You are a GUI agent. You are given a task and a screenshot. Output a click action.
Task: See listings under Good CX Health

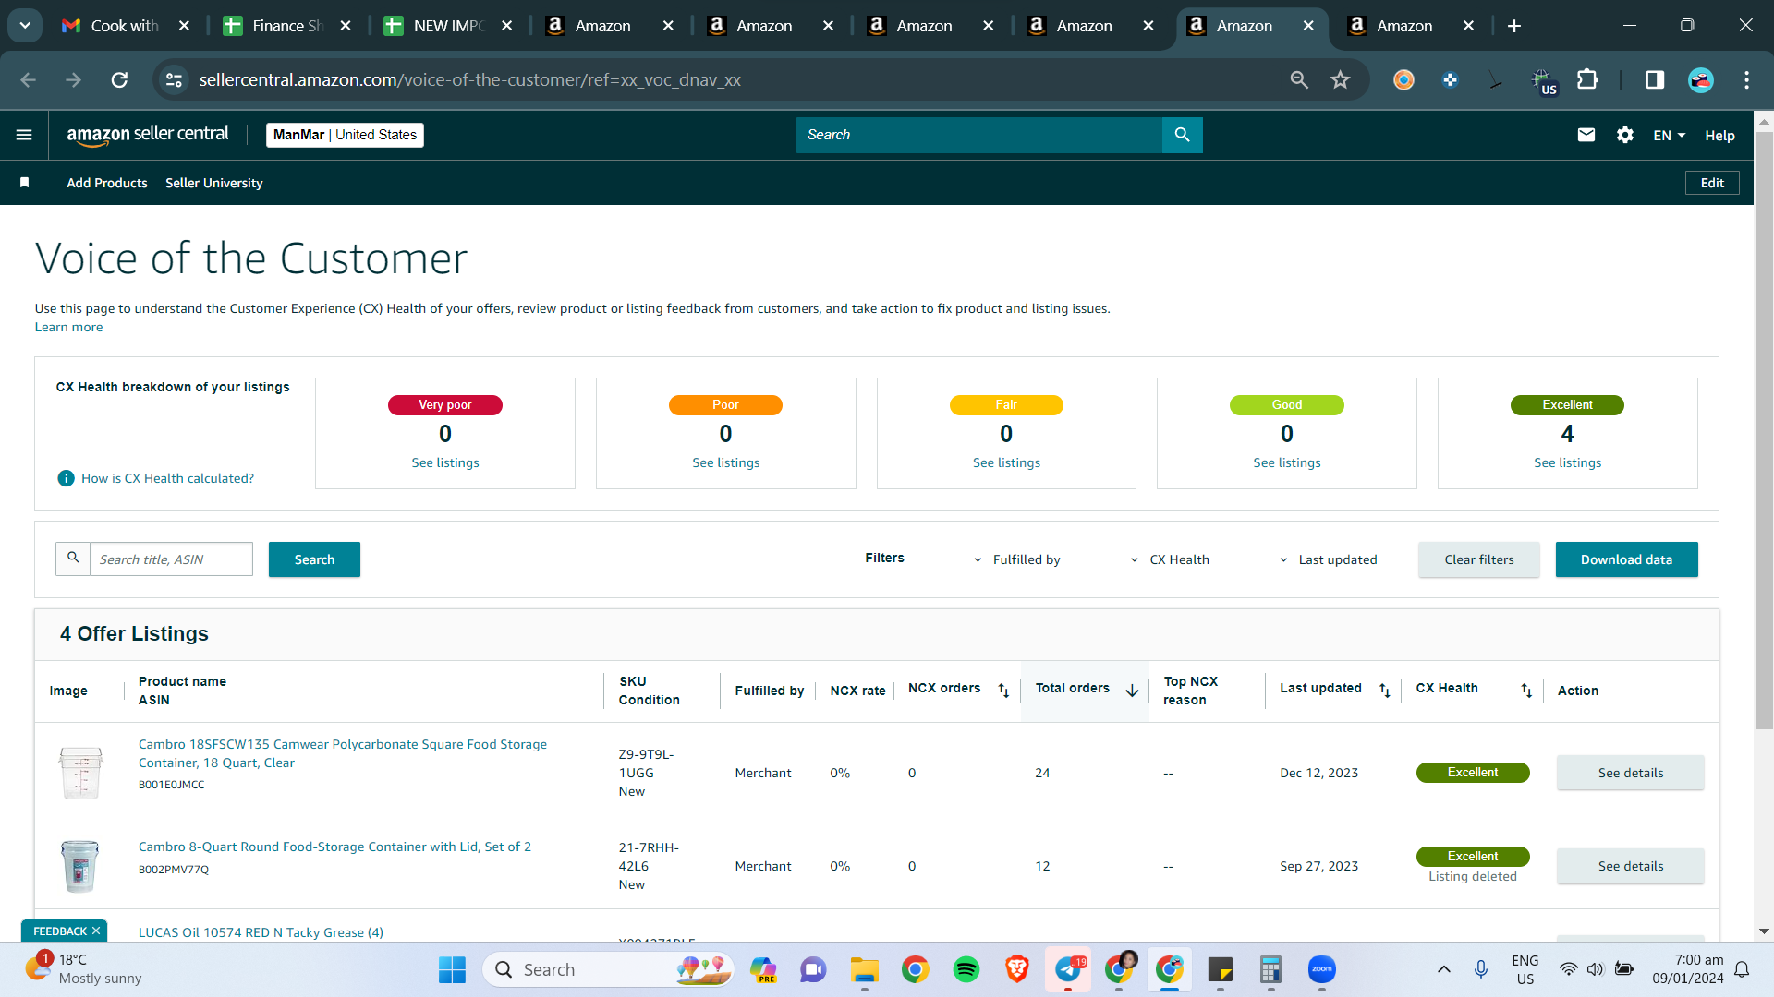pyautogui.click(x=1287, y=462)
